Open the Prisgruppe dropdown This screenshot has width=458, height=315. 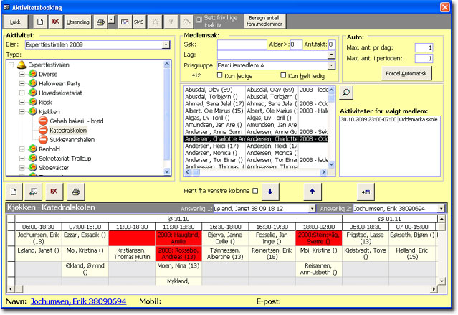pyautogui.click(x=331, y=65)
